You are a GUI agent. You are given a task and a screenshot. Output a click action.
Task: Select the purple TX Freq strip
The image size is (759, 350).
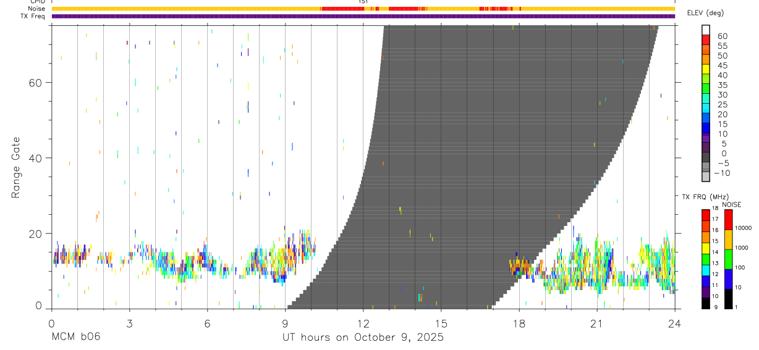363,16
